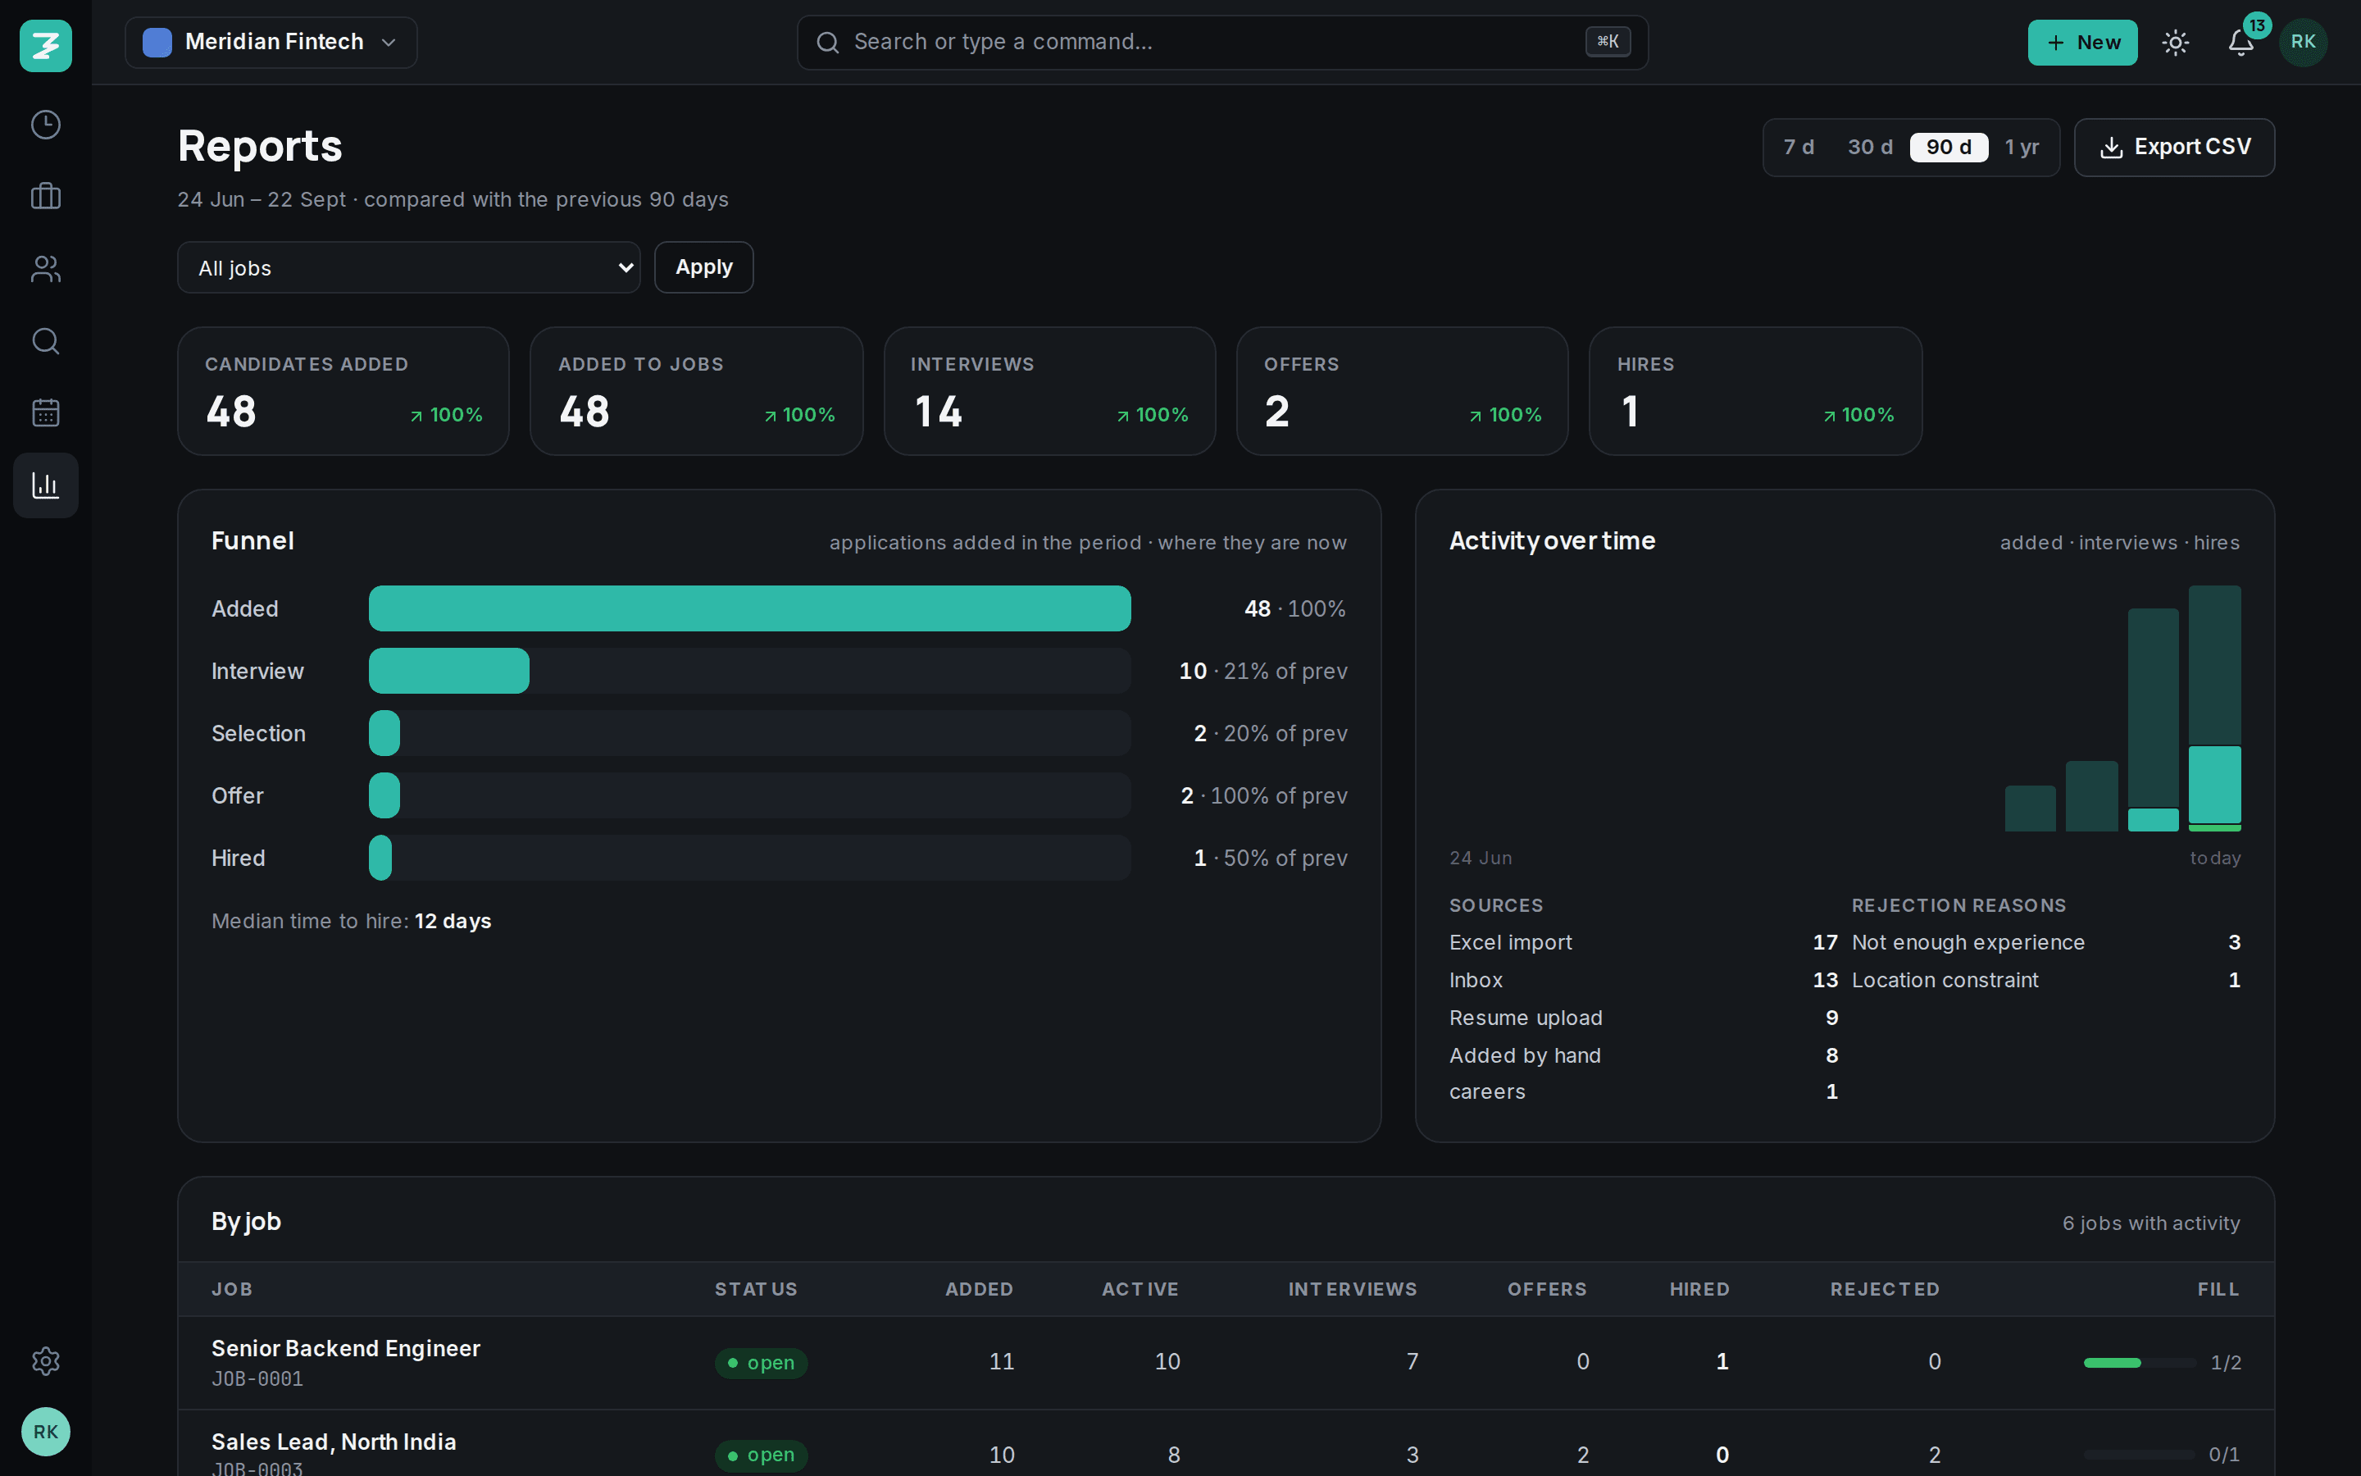Select the 90 d time range
Screen dimensions: 2361x1476
pos(1949,148)
